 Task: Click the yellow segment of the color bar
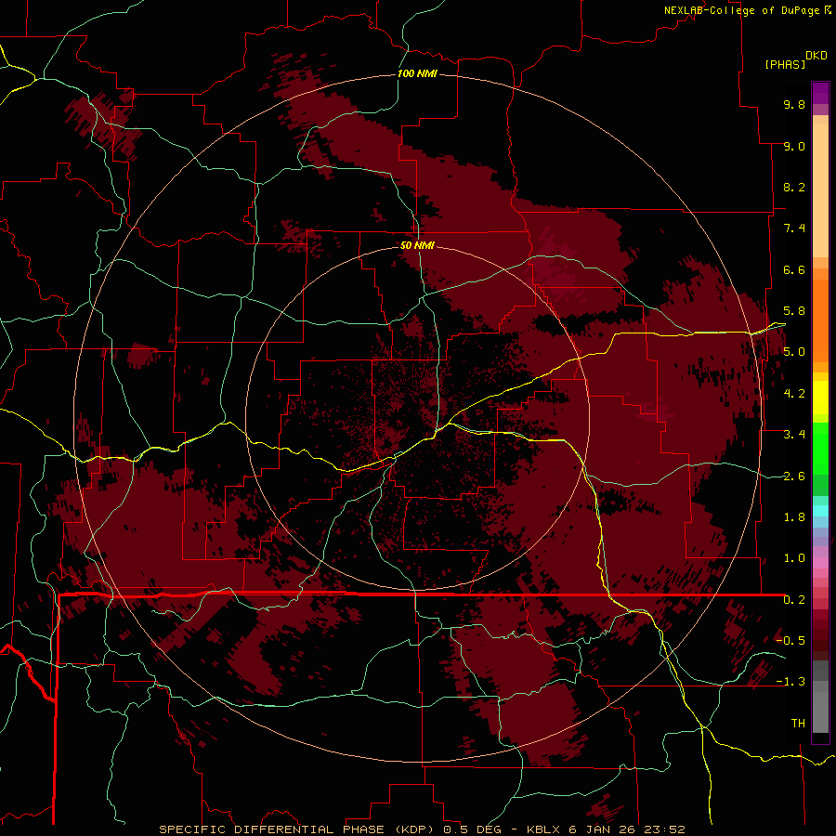(x=820, y=398)
